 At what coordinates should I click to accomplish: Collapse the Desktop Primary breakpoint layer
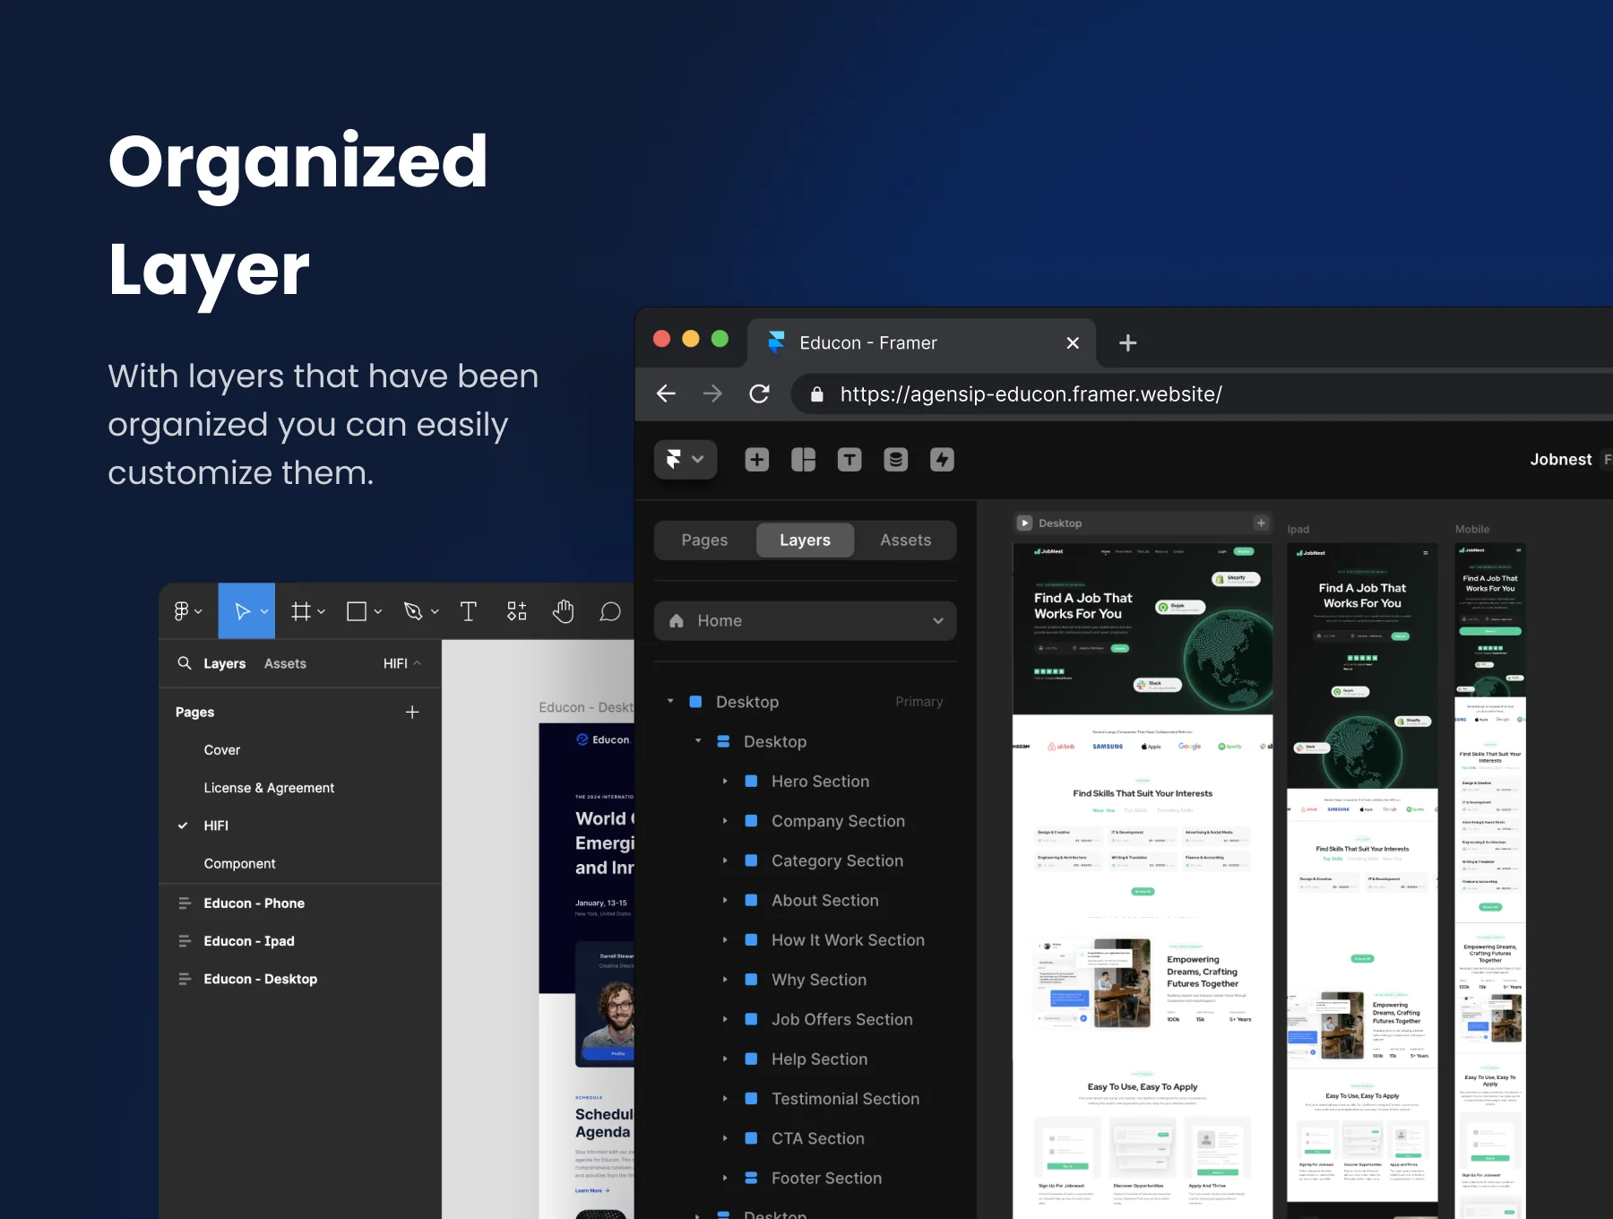tap(670, 702)
